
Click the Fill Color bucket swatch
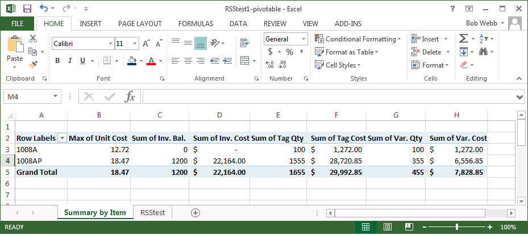click(x=132, y=61)
